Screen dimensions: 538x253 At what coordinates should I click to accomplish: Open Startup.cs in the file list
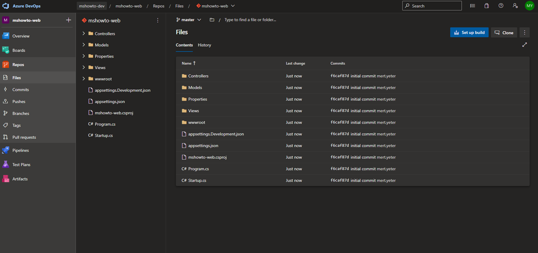point(197,180)
